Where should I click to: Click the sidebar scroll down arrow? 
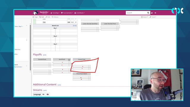pyautogui.click(x=30, y=72)
